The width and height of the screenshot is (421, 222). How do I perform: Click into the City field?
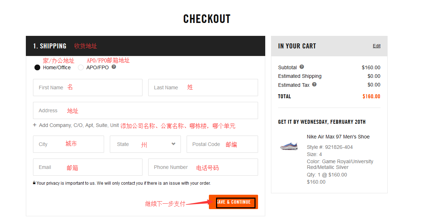point(68,144)
